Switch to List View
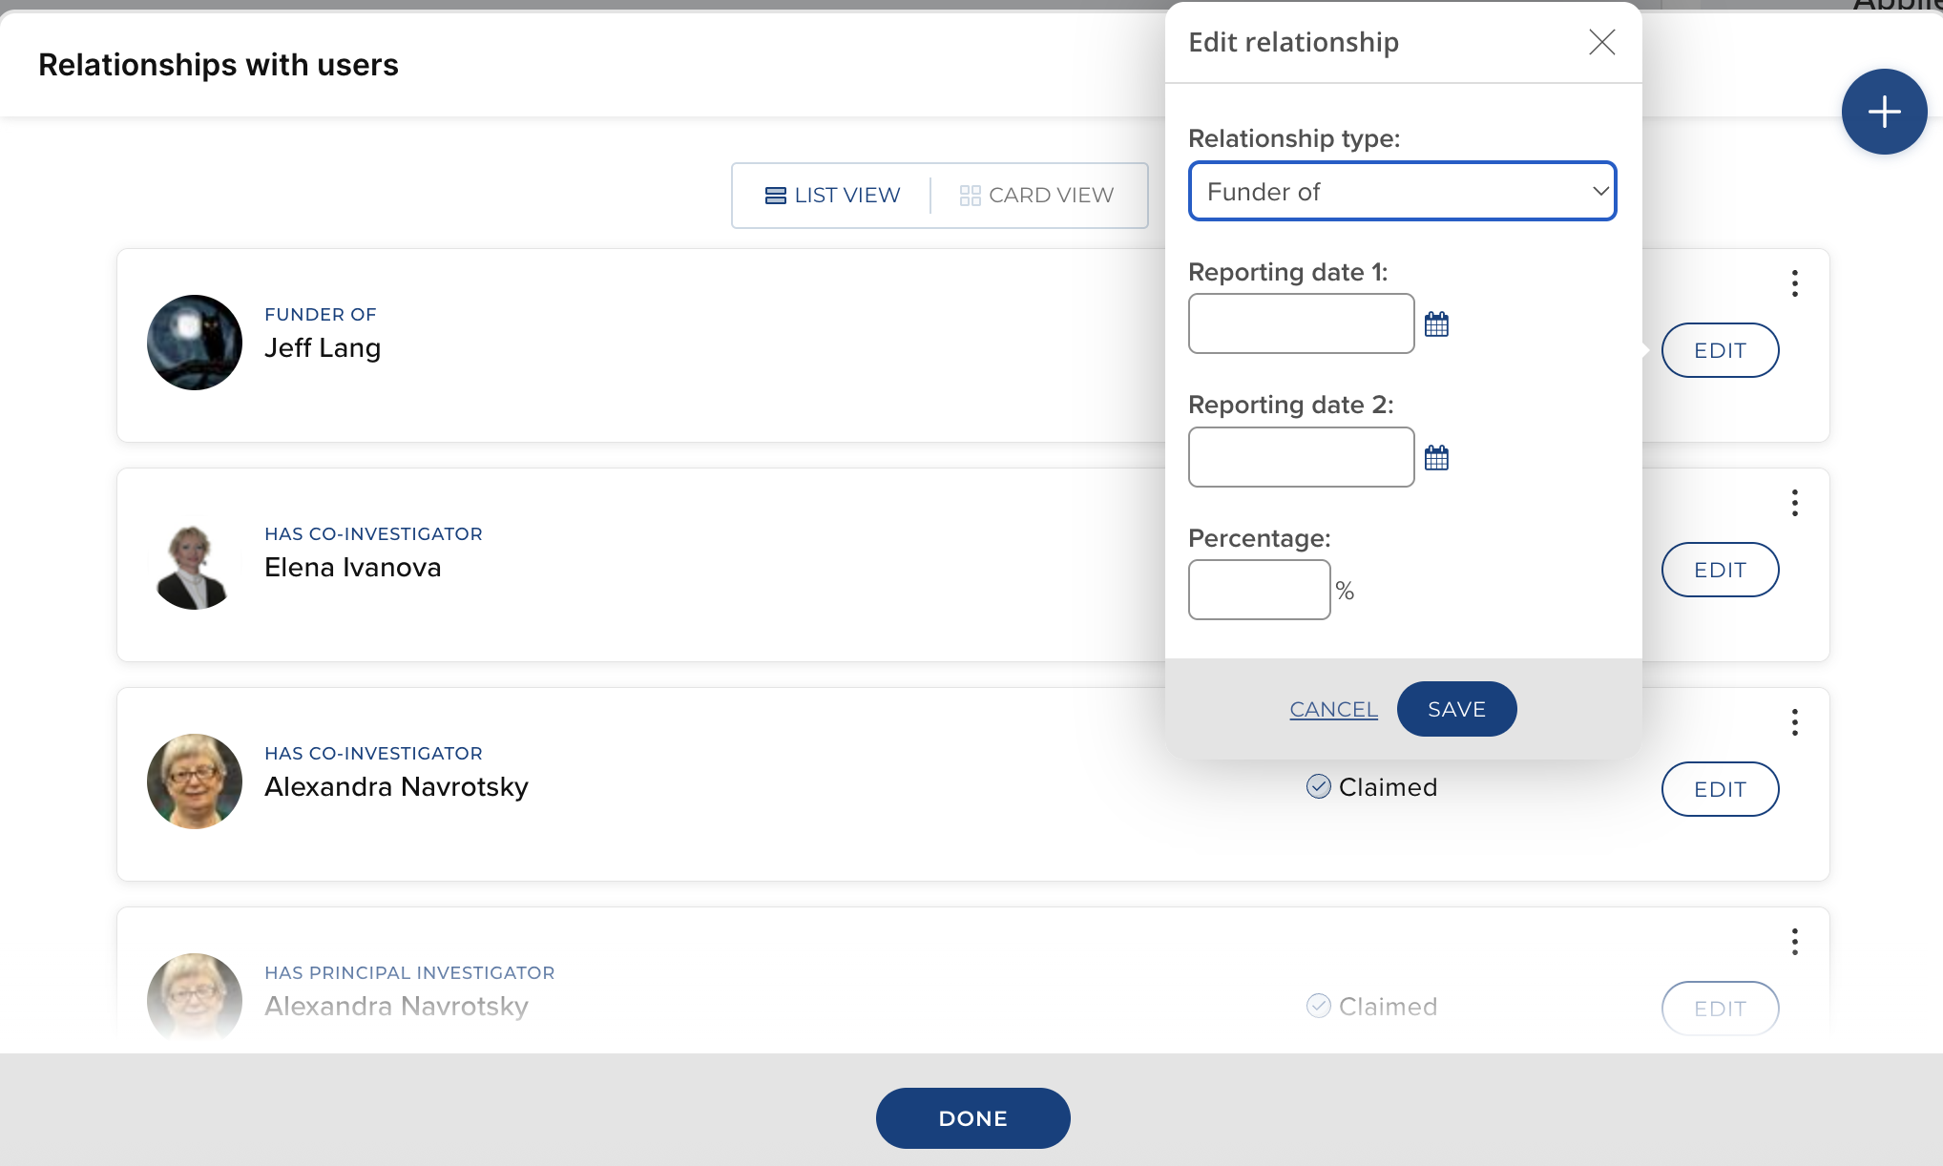 pos(832,196)
